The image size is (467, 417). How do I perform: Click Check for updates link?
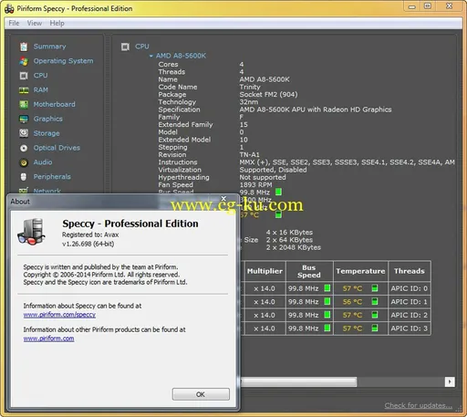pyautogui.click(x=418, y=405)
